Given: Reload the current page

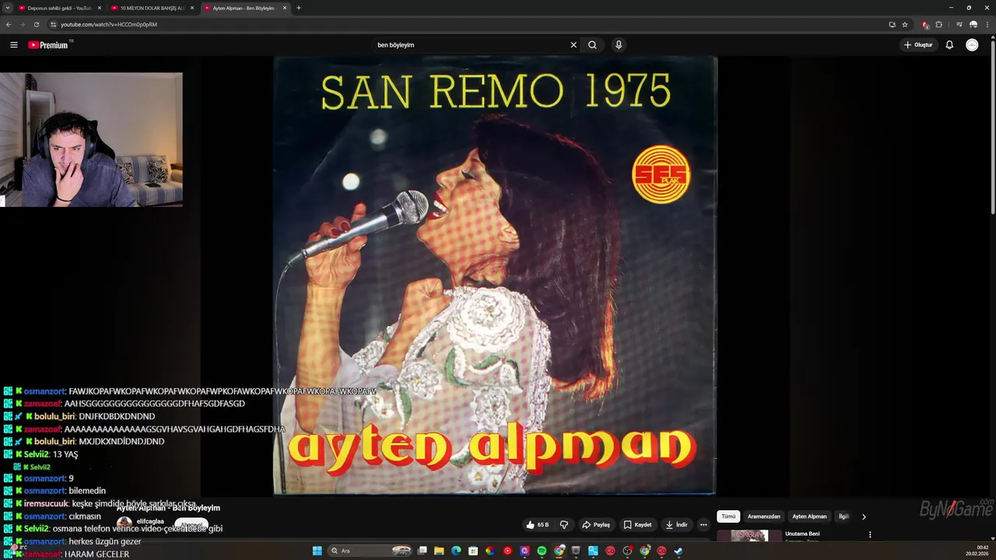Looking at the screenshot, I should click(36, 24).
